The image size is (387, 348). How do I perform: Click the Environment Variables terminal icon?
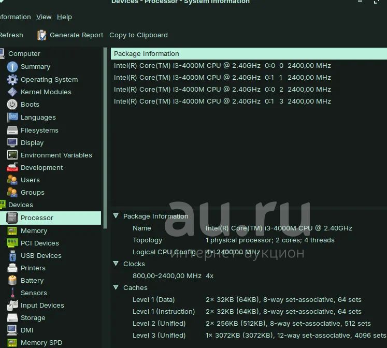tap(12, 155)
